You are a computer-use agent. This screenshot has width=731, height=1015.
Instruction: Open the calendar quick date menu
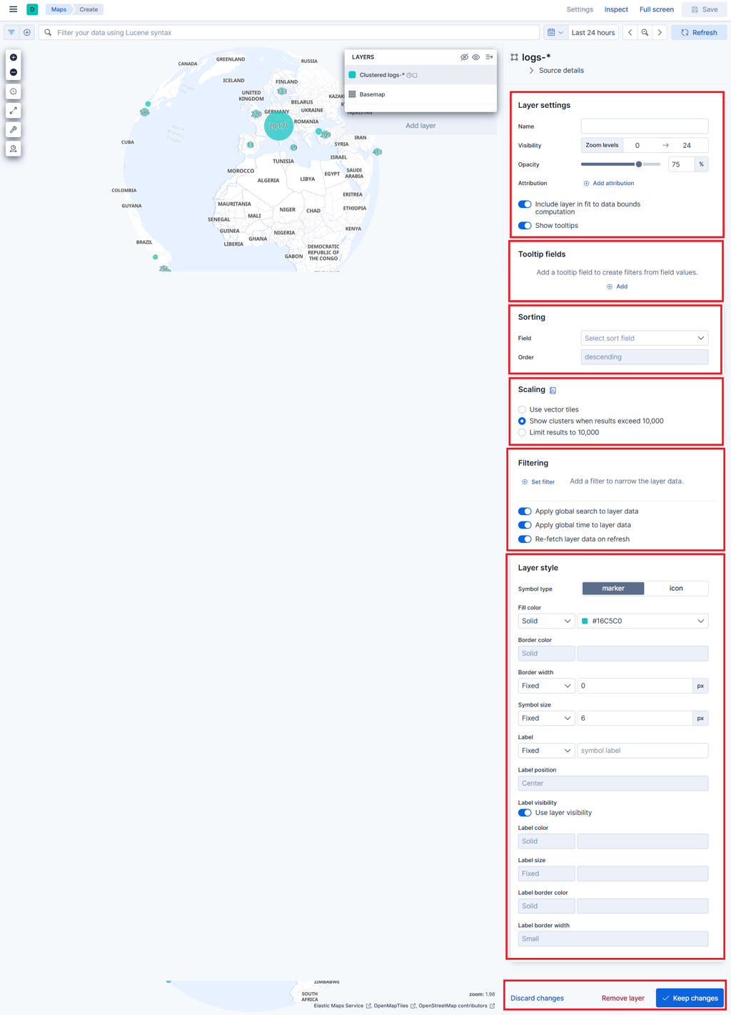coord(555,33)
